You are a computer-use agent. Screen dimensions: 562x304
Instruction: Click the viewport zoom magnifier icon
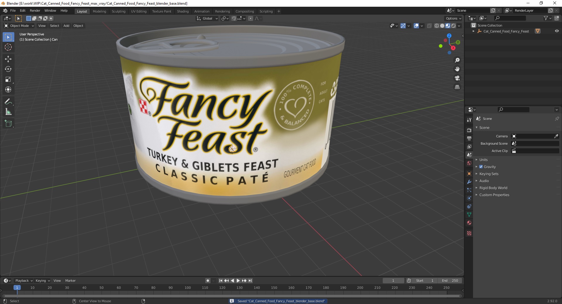[x=457, y=60]
